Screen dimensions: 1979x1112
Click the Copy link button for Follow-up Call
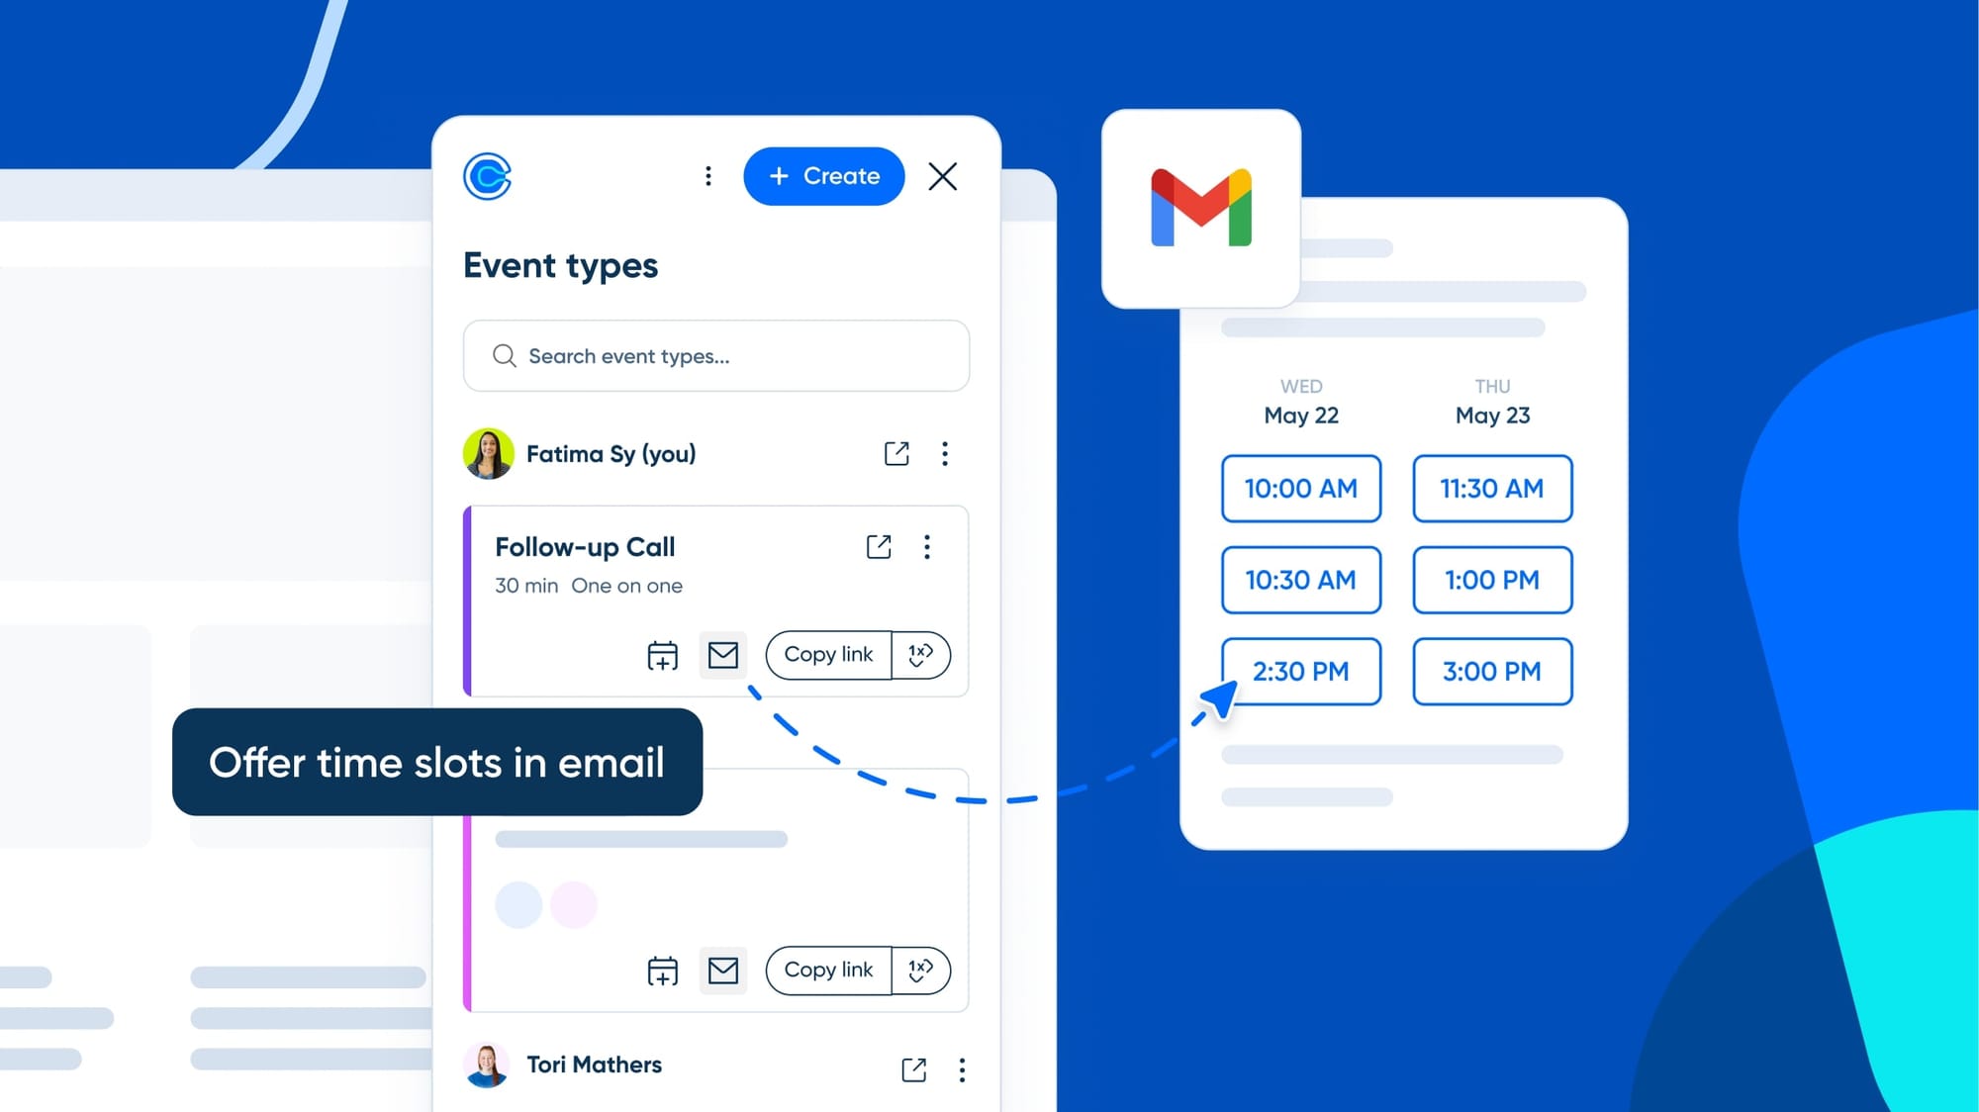[828, 654]
